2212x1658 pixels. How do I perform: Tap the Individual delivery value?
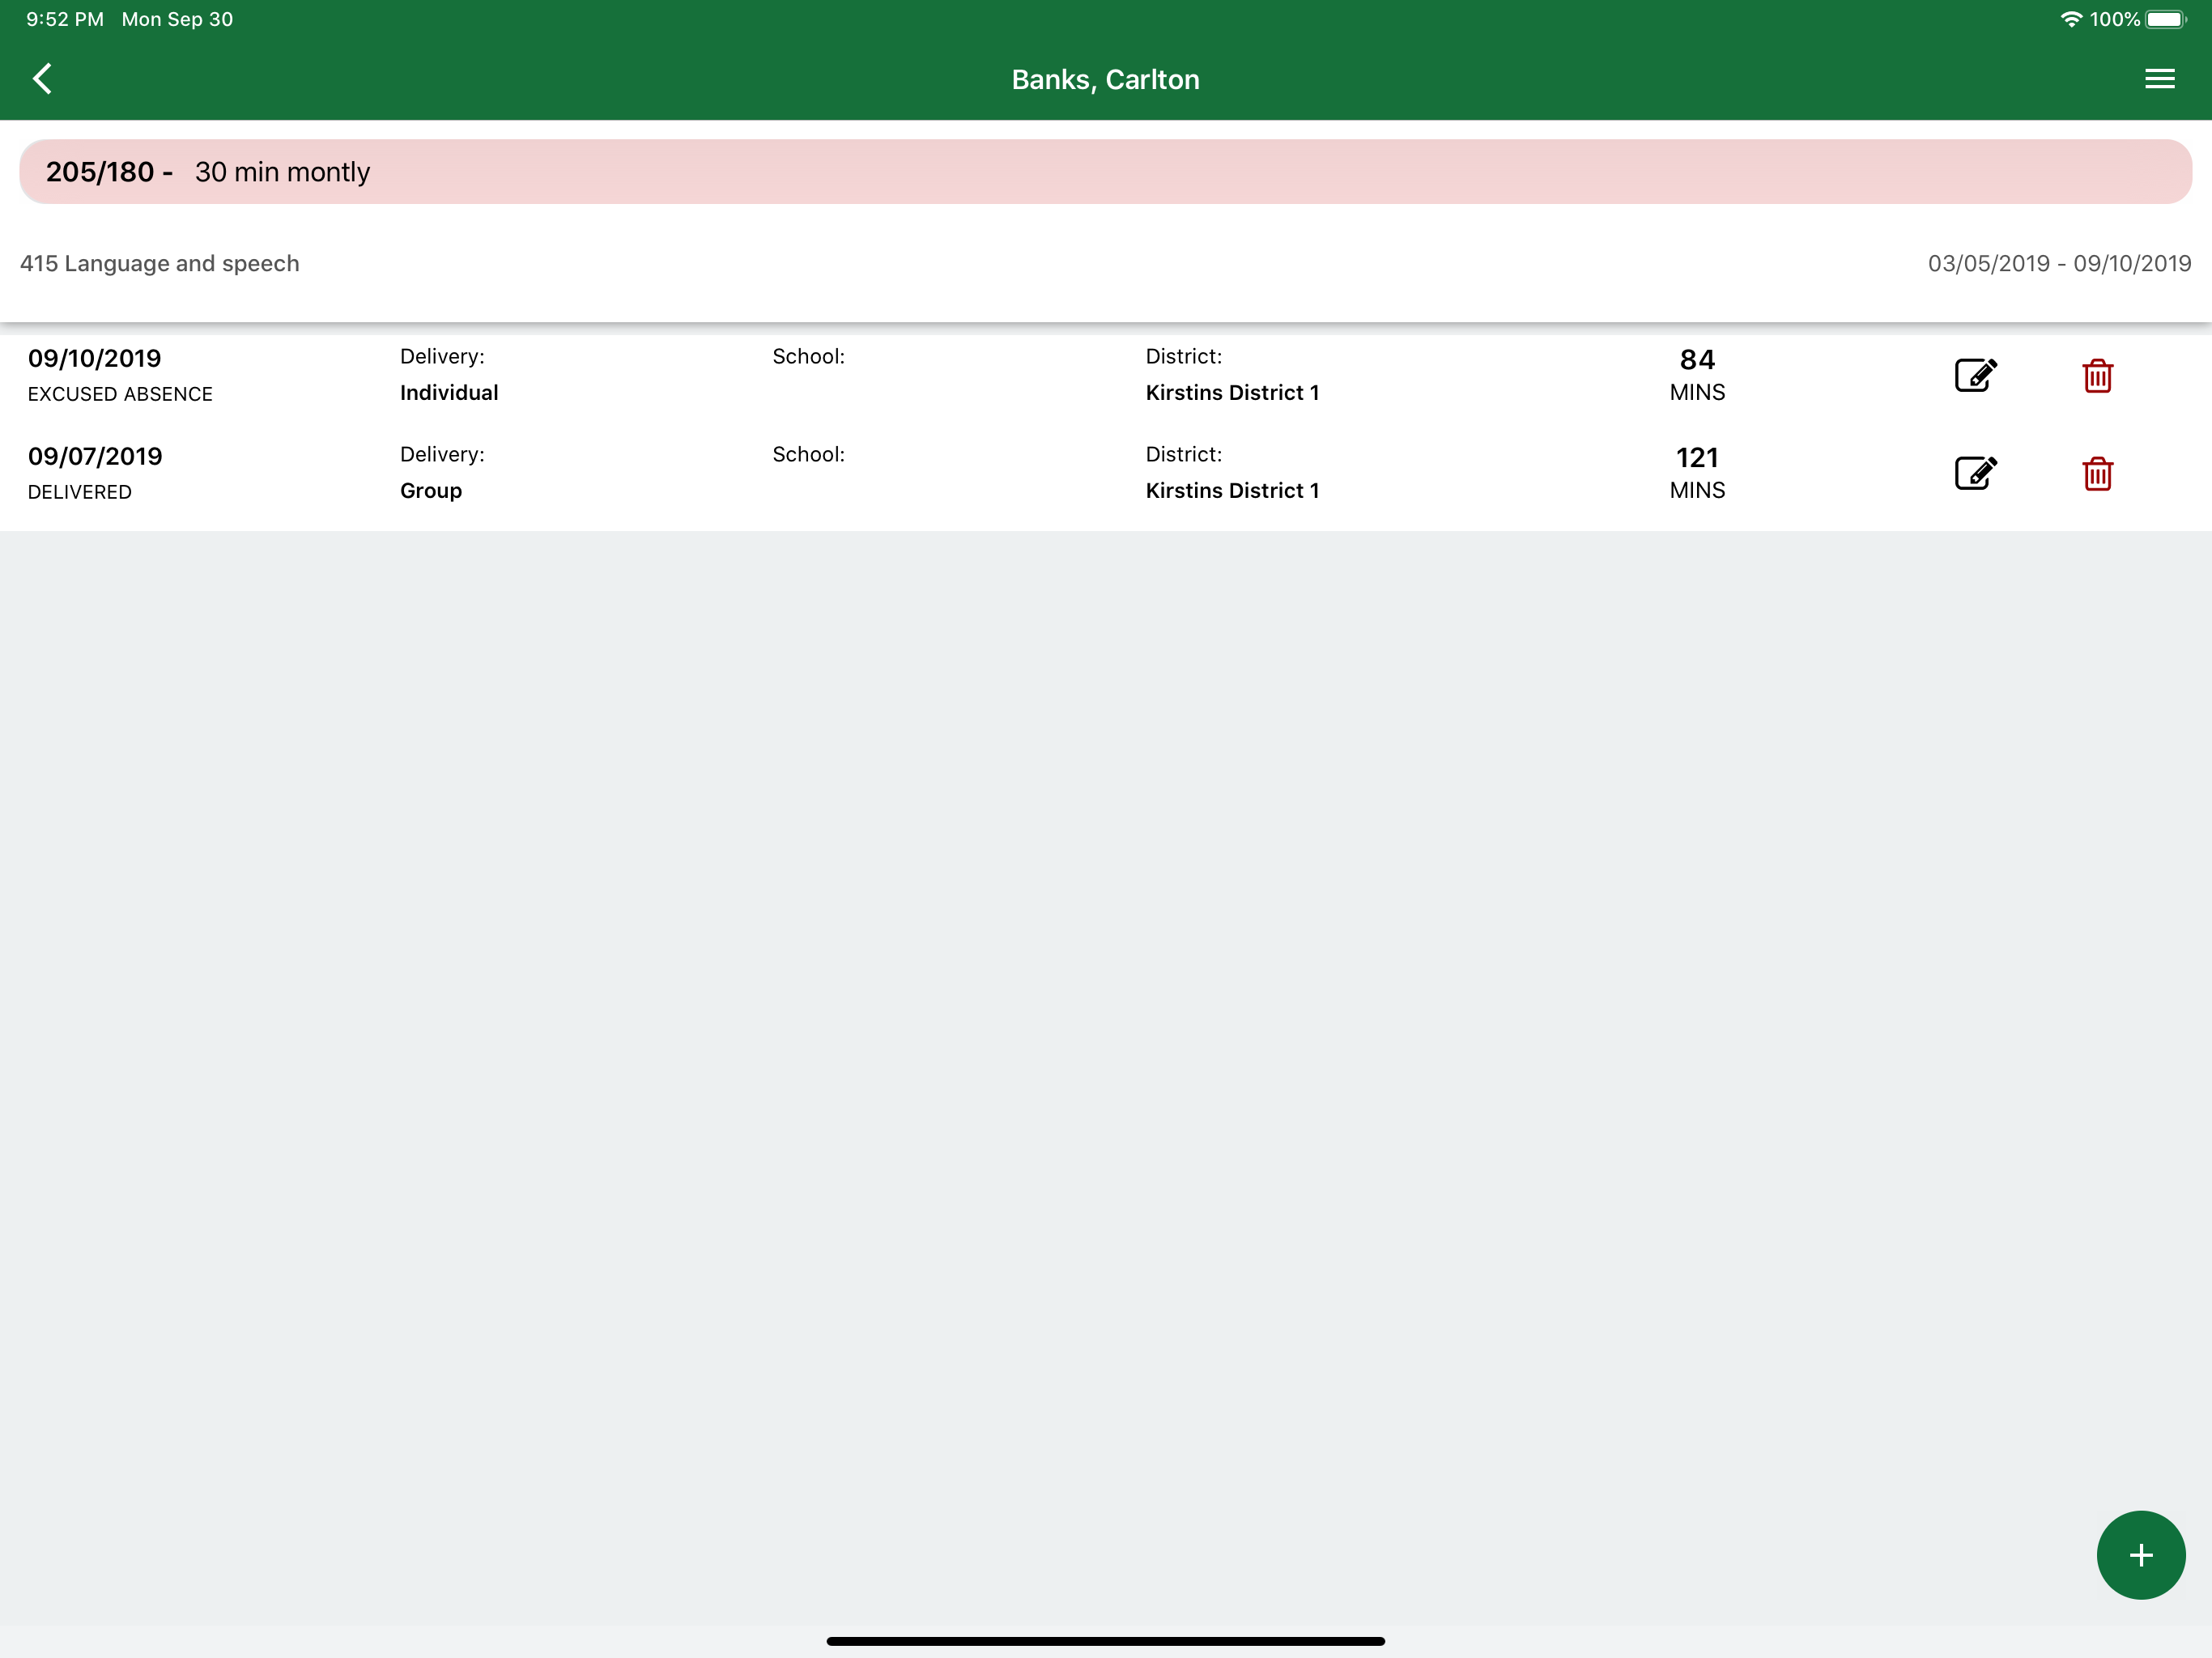click(x=449, y=393)
